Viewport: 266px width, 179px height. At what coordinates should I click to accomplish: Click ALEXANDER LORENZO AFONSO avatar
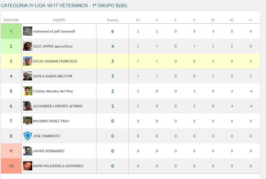(28, 106)
